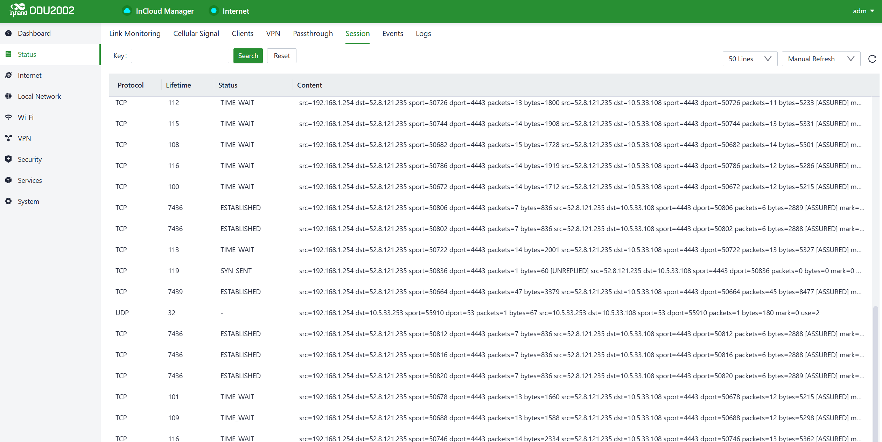This screenshot has width=882, height=442.
Task: Click the Local Network icon in sidebar
Action: click(9, 96)
